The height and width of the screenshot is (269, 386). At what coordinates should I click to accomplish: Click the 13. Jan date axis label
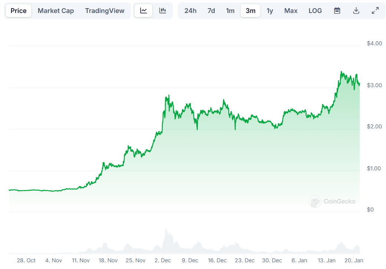coord(327,260)
